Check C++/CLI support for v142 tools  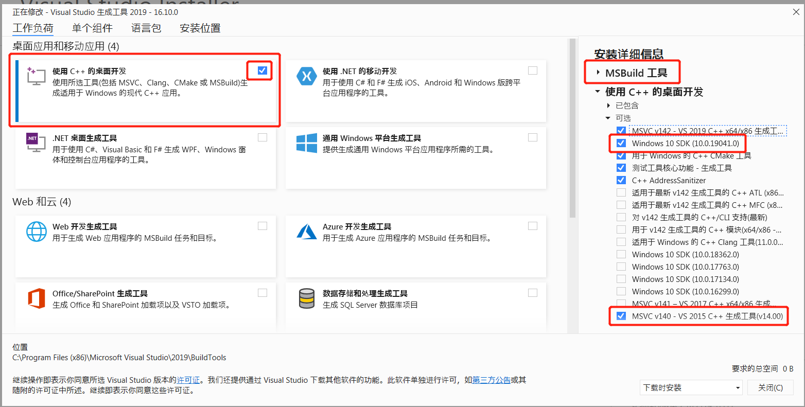(x=621, y=217)
